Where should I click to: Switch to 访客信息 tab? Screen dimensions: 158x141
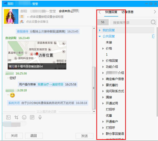point(128,12)
